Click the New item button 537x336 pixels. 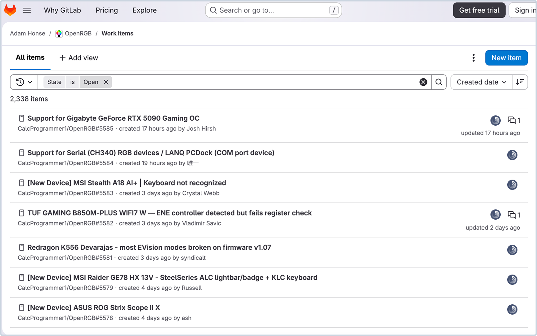coord(506,58)
